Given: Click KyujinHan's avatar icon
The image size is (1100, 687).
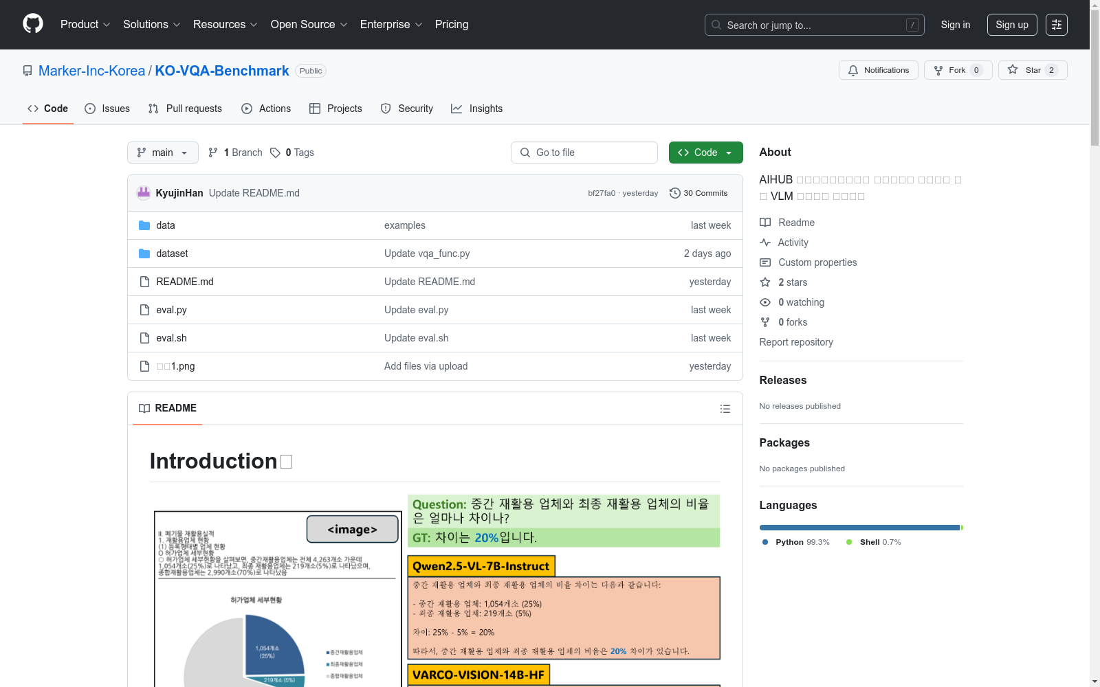Looking at the screenshot, I should tap(144, 193).
